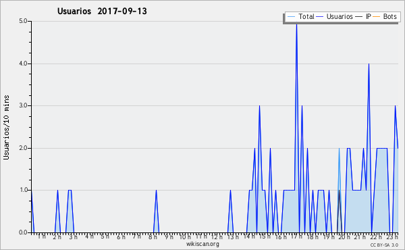Viewport: 405px width, 250px height.
Task: Click the '1 h' x-axis label
Action: coord(42,236)
